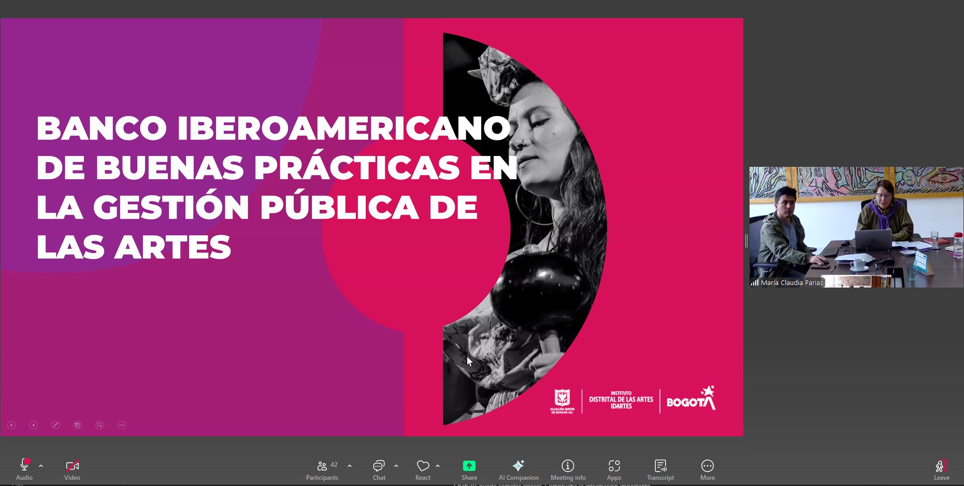The image size is (964, 486).
Task: Open the Participants panel
Action: (x=322, y=466)
